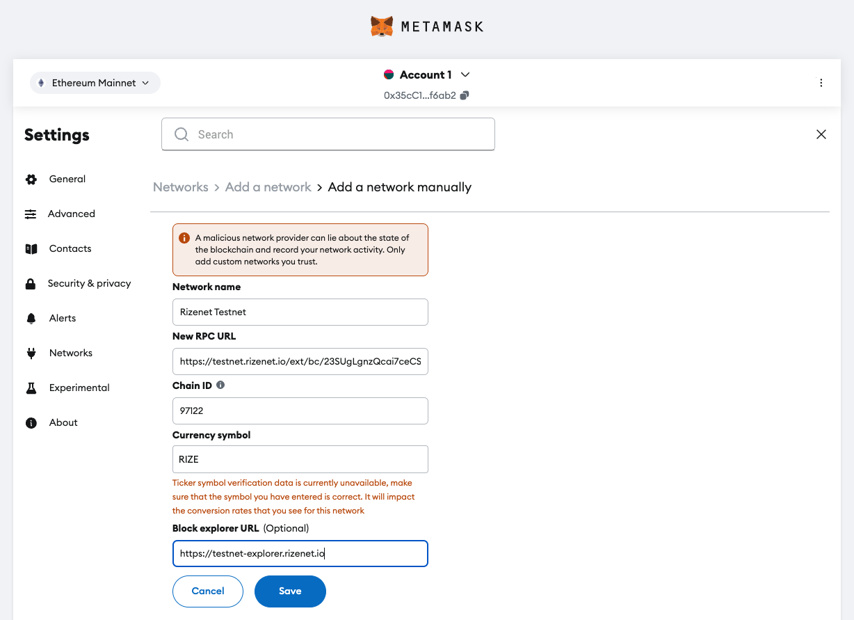
Task: Go back to Networks breadcrumb link
Action: point(181,187)
